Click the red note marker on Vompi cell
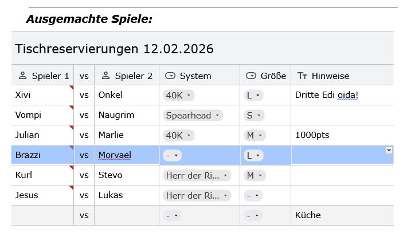The image size is (403, 233). click(72, 108)
